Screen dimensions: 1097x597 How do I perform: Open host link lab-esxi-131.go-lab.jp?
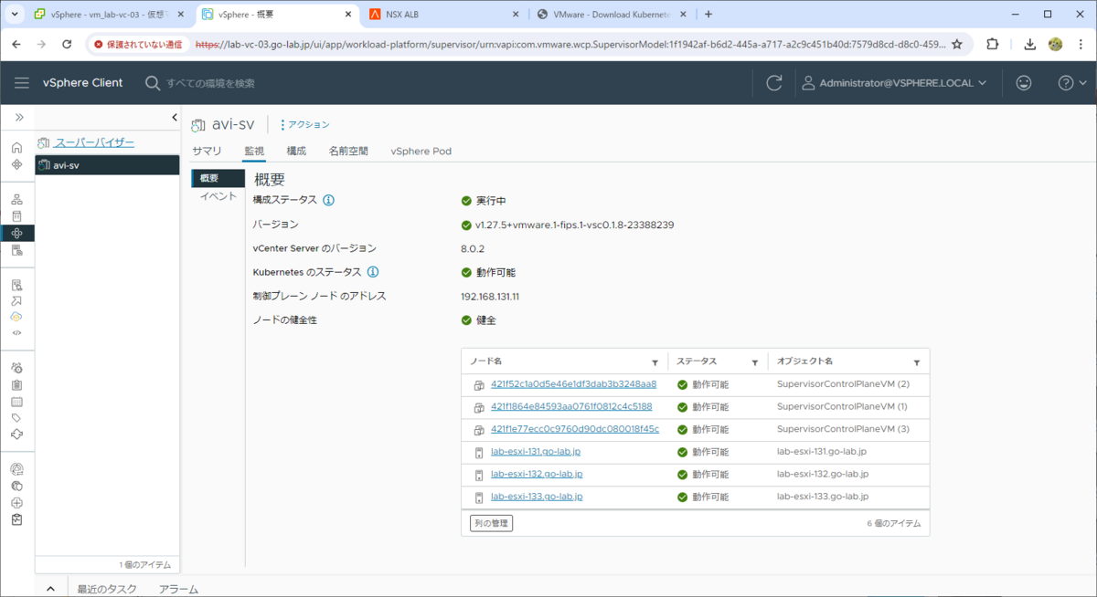tap(536, 452)
